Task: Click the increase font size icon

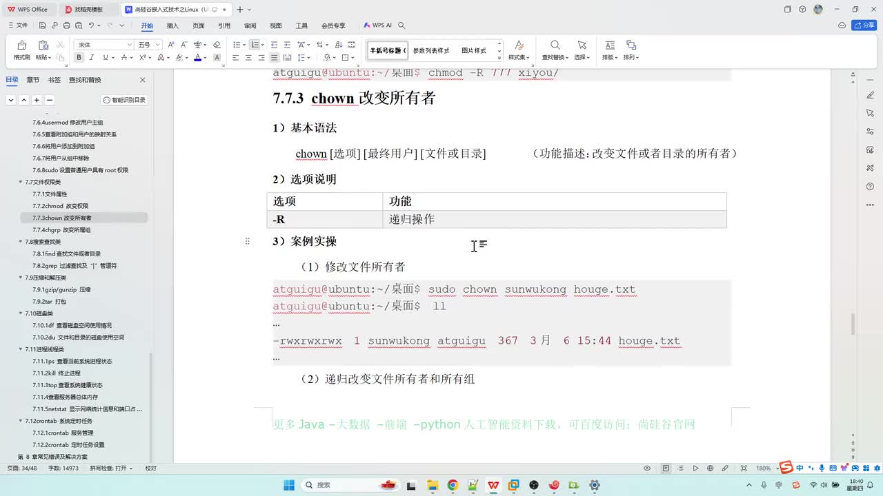Action: point(171,45)
